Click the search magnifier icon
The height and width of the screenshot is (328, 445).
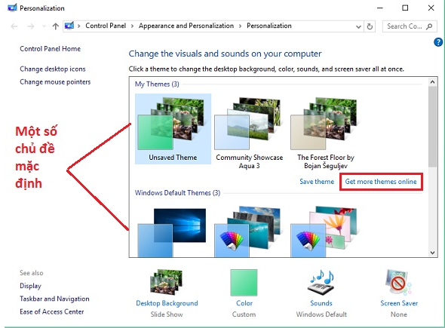point(429,26)
